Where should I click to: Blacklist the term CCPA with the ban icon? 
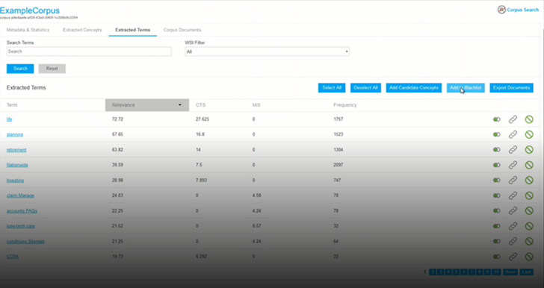[529, 257]
